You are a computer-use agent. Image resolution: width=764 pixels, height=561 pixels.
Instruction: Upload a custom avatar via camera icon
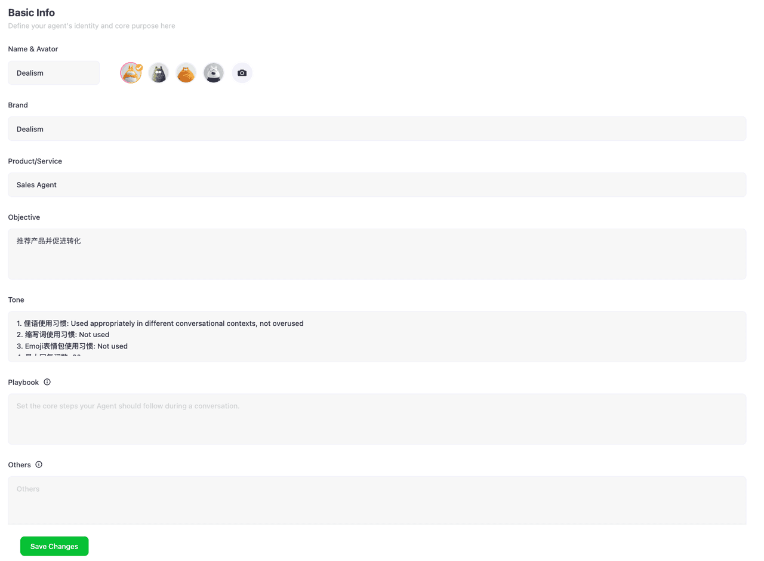(242, 73)
